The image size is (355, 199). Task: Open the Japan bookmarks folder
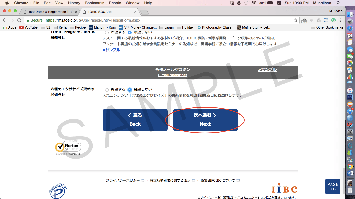[x=166, y=27]
